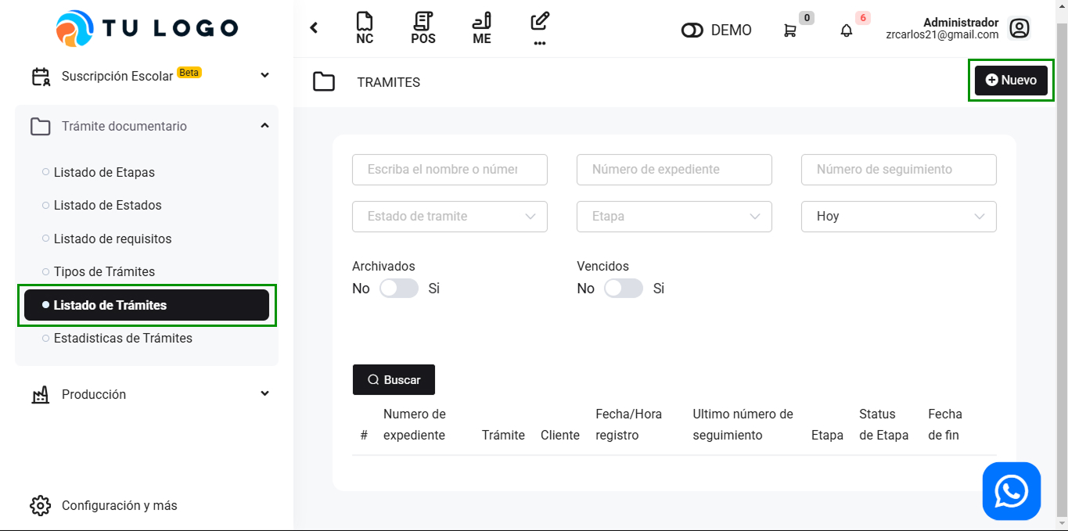Enable the Archivados toggle
Image resolution: width=1068 pixels, height=531 pixels.
tap(399, 289)
